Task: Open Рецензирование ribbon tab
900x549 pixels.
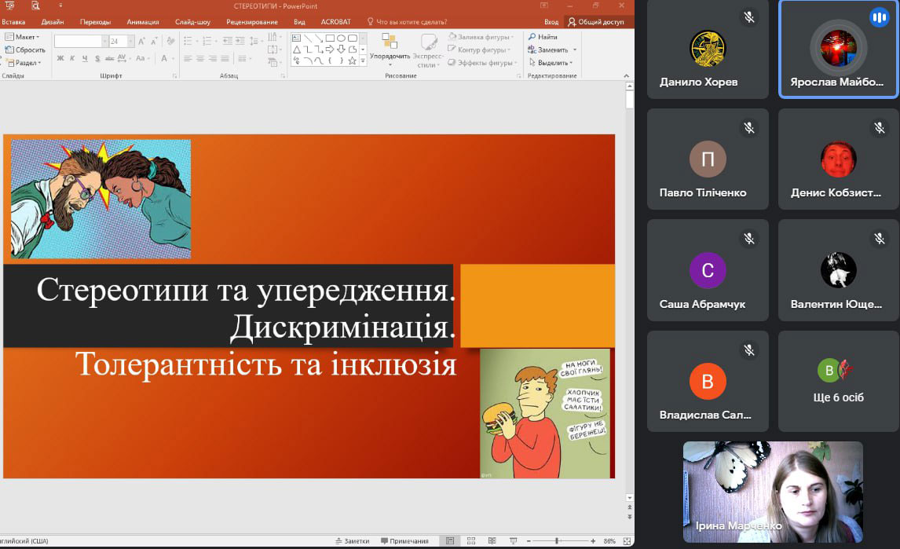Action: (252, 22)
